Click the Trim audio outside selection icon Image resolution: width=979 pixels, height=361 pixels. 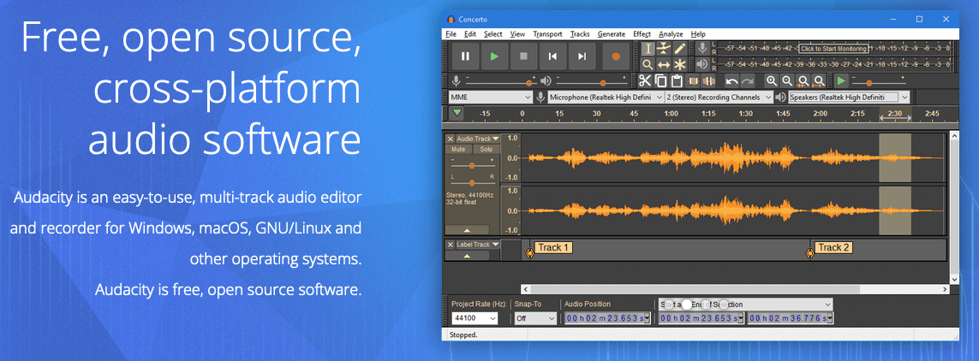point(692,80)
